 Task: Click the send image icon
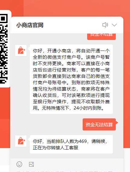(x=31, y=164)
